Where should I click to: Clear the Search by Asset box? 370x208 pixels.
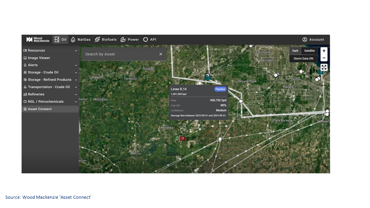pyautogui.click(x=161, y=54)
